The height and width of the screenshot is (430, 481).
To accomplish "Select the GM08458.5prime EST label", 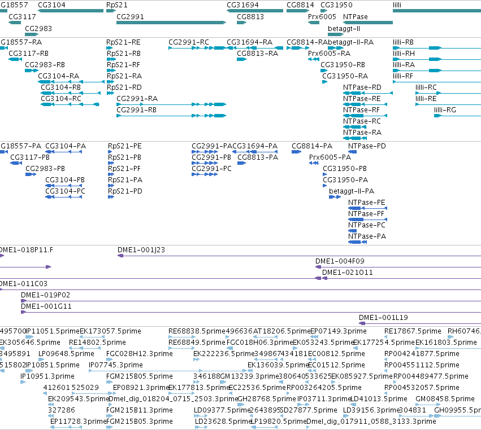I will [x=445, y=399].
